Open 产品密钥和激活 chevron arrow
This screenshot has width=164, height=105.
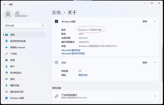(155, 96)
